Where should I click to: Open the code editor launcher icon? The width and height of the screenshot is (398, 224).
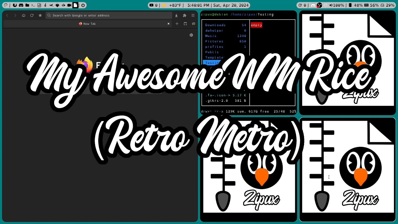39,5
